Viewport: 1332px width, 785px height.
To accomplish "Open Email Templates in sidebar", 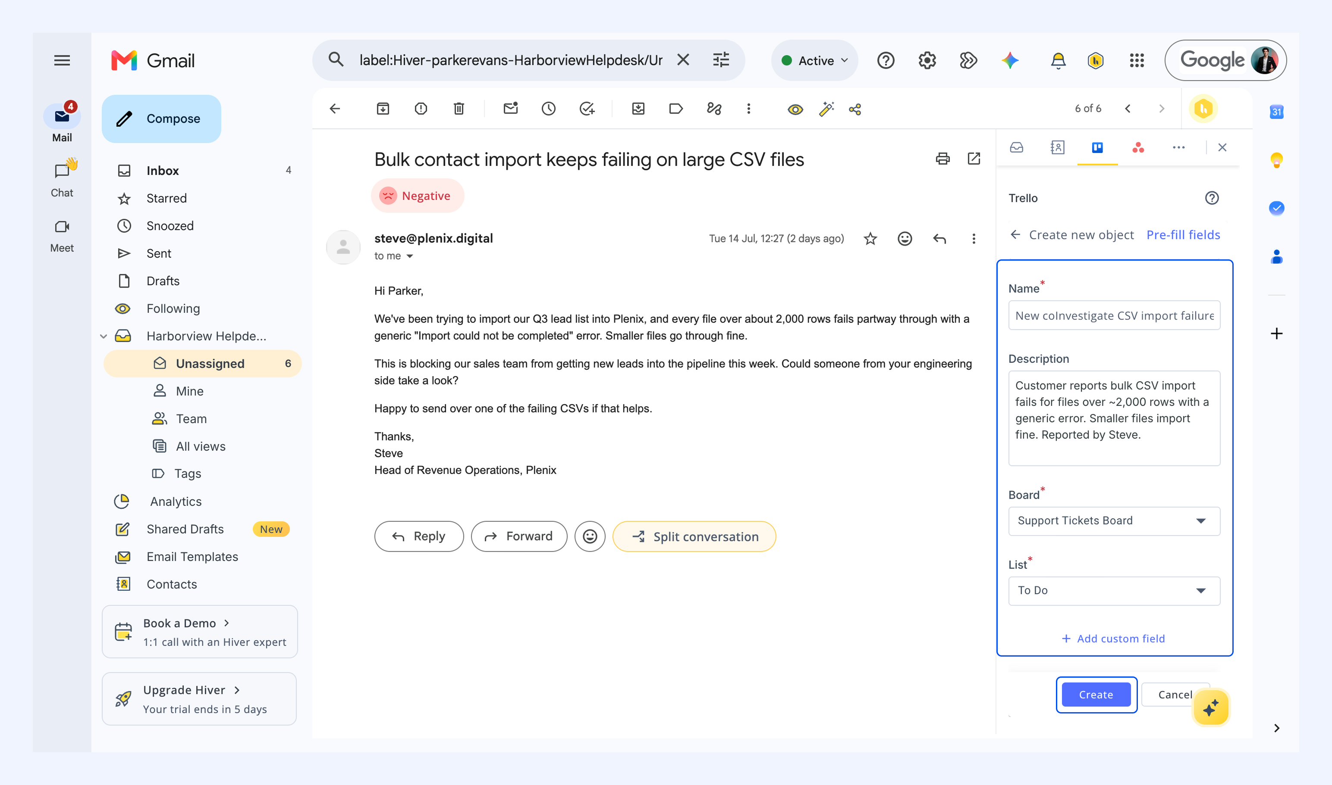I will [192, 557].
